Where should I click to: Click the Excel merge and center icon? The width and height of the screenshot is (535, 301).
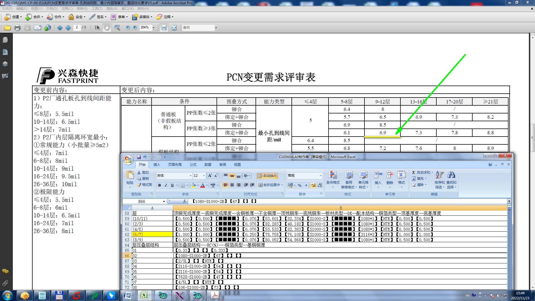(260, 185)
